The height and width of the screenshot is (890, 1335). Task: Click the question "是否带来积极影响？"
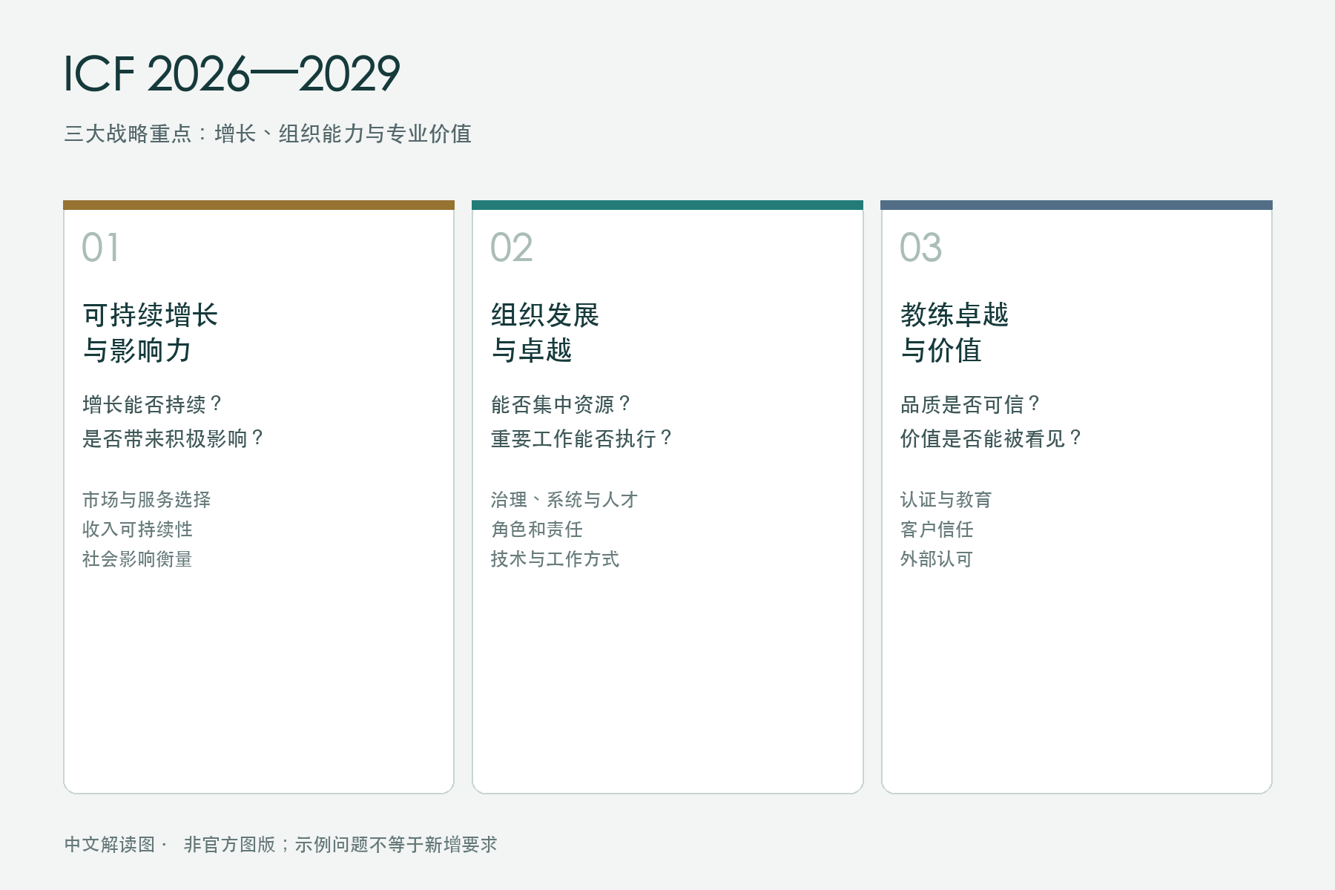[x=173, y=439]
